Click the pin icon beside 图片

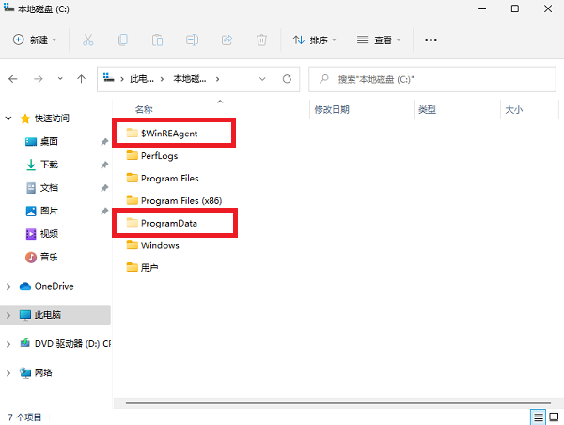[x=104, y=211]
